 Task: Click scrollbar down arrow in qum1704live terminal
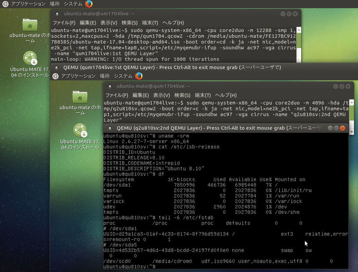[352, 132]
